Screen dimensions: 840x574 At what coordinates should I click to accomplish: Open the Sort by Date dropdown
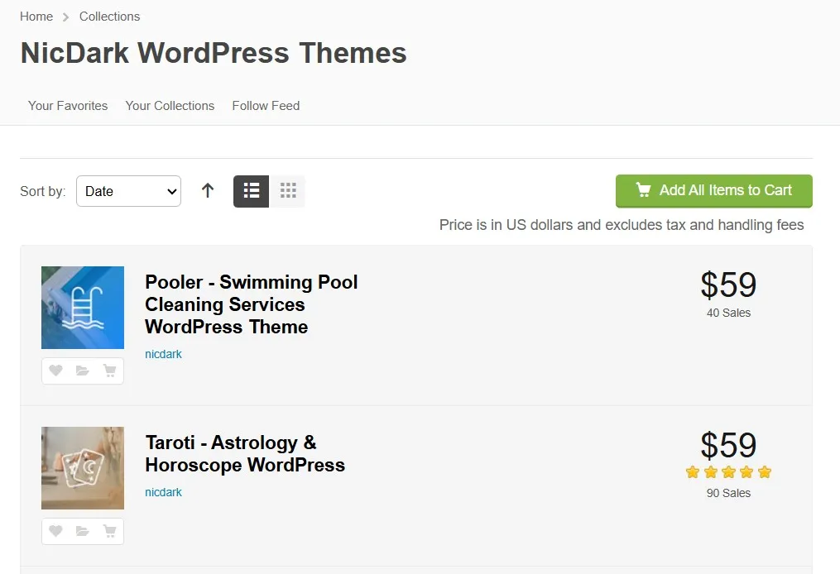pyautogui.click(x=128, y=191)
